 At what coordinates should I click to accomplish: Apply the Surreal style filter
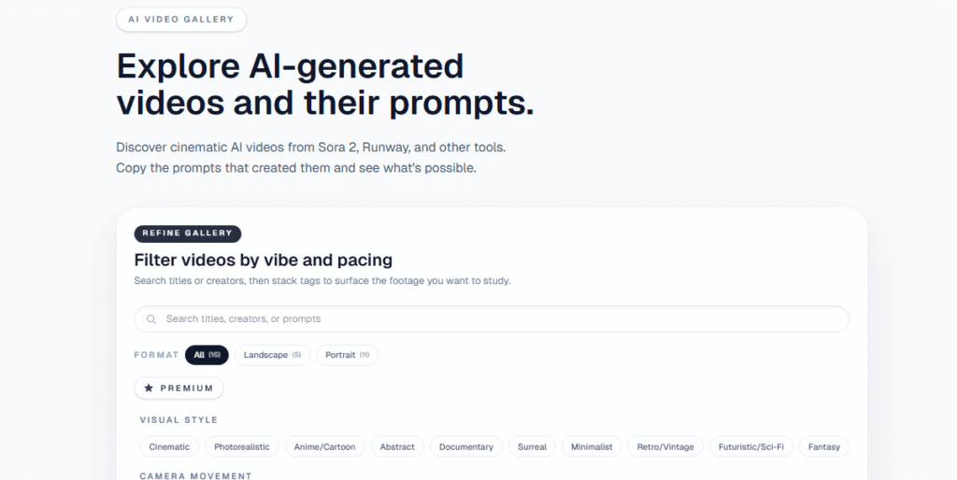532,447
